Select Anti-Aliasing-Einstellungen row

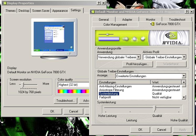point(140,86)
